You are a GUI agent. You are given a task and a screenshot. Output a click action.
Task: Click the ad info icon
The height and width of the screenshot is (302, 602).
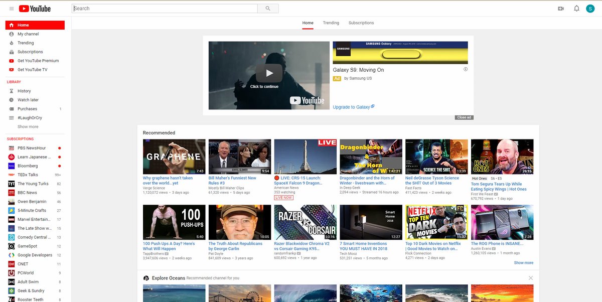coord(466,69)
